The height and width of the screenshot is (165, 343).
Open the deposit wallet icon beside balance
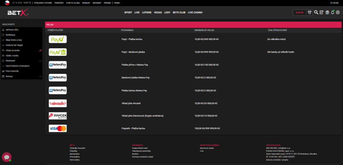(x=310, y=12)
